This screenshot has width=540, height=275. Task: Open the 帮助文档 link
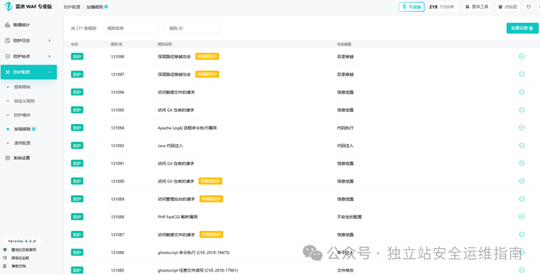pyautogui.click(x=18, y=266)
